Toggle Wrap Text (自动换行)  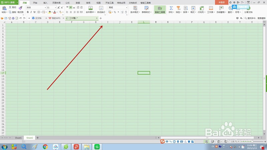coord(101,10)
